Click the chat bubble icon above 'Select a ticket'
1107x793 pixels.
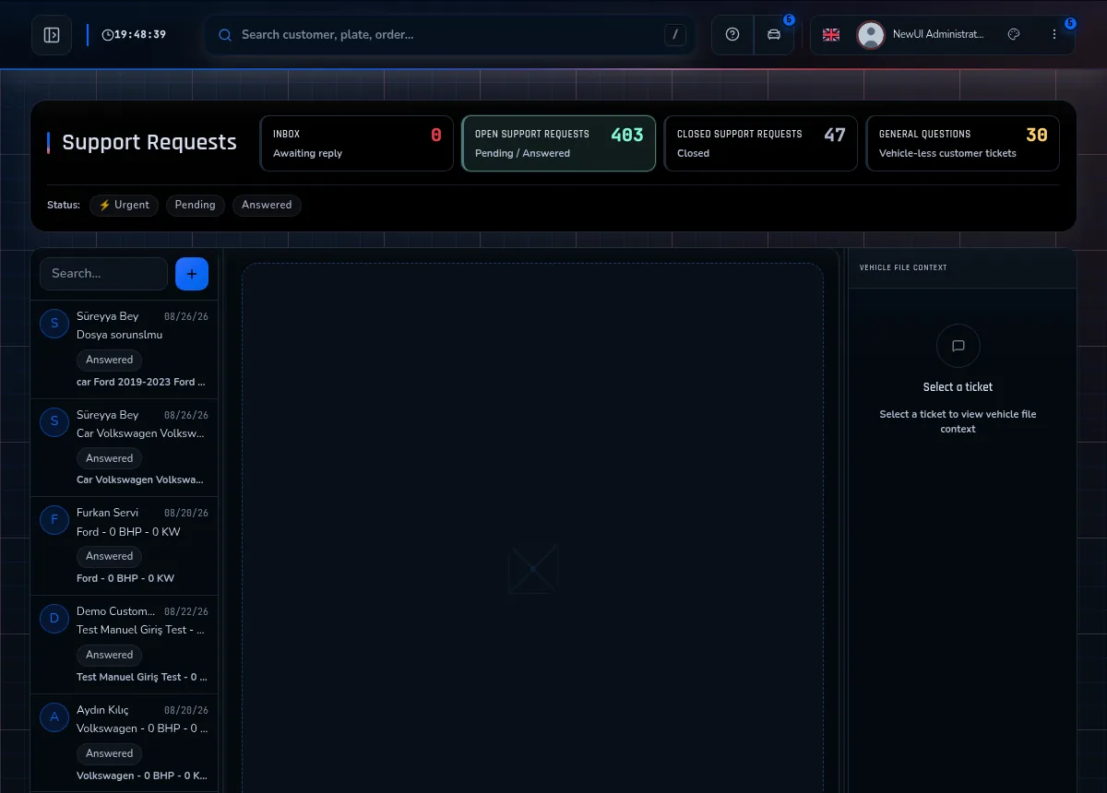click(x=958, y=346)
